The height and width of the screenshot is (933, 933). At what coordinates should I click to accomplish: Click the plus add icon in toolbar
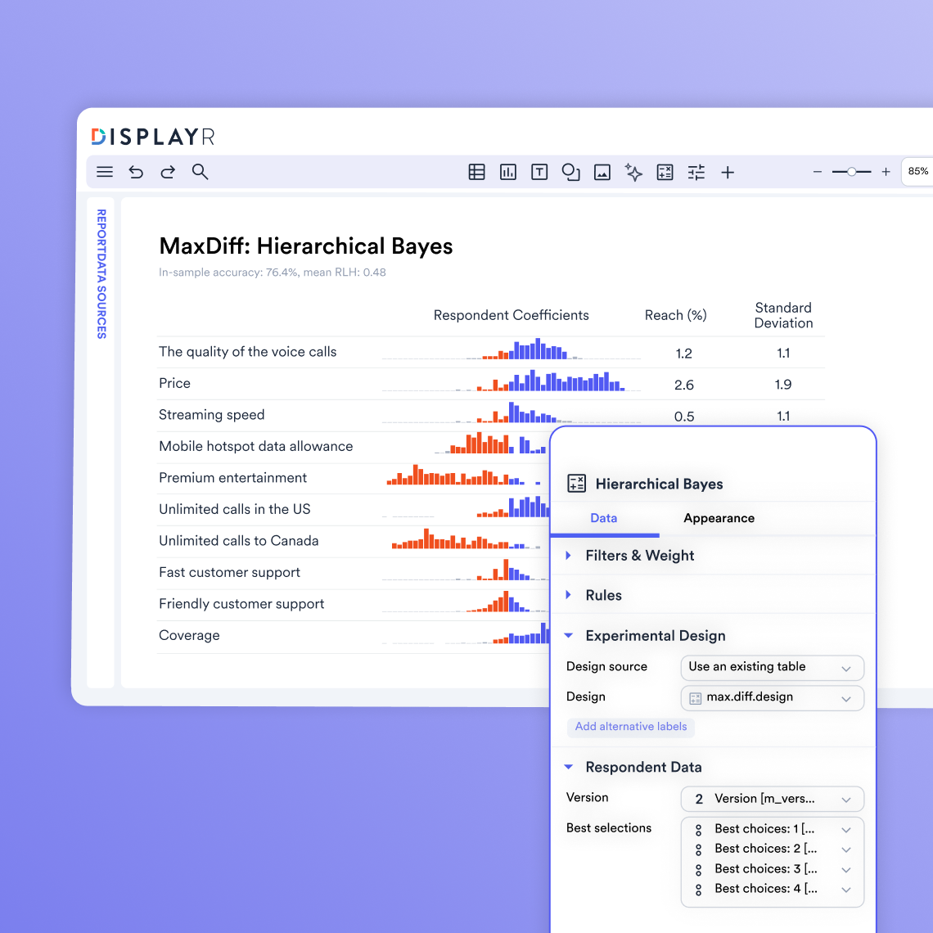tap(727, 173)
